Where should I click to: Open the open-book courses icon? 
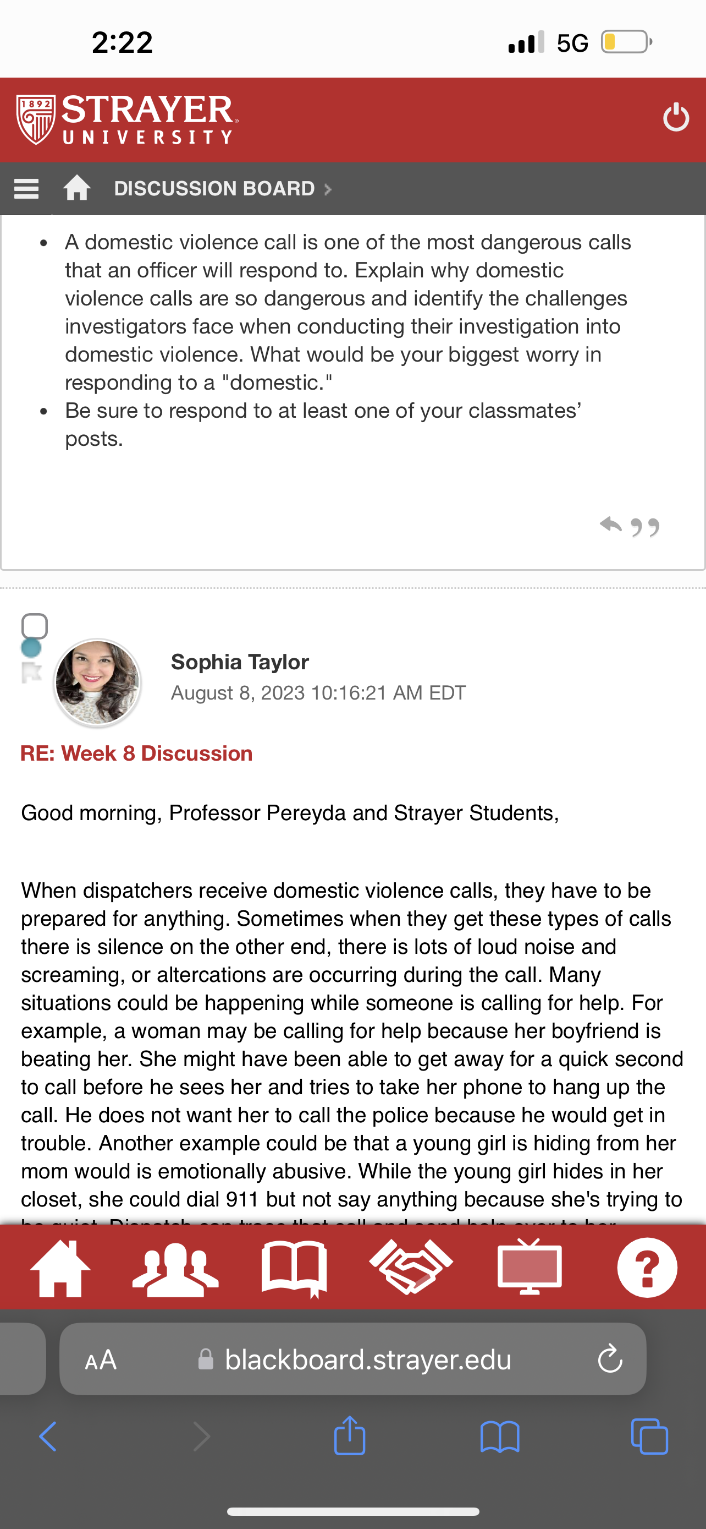[x=294, y=1269]
